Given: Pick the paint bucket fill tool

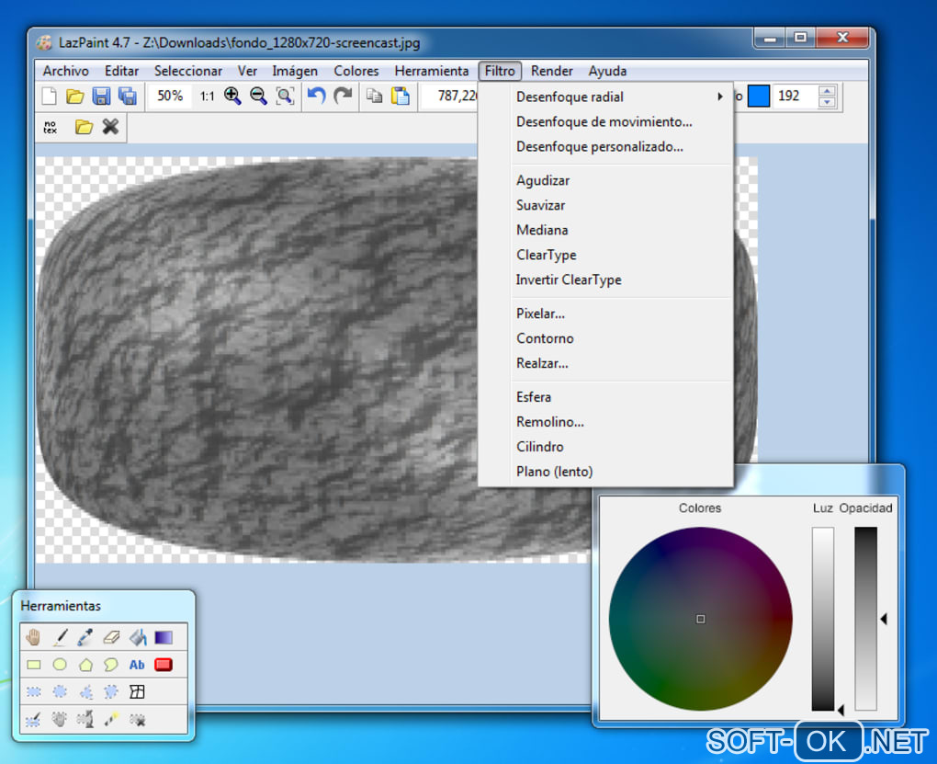Looking at the screenshot, I should pyautogui.click(x=137, y=636).
